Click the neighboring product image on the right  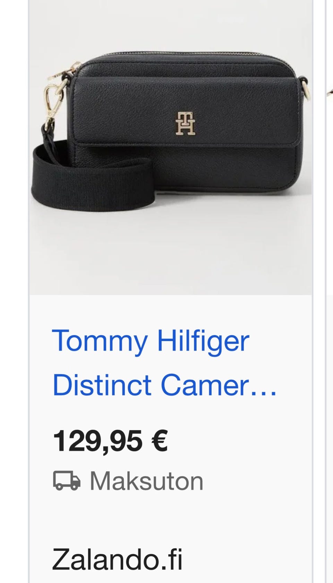point(329,147)
